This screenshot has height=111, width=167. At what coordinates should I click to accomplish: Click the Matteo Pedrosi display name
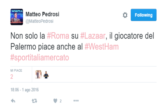click(x=42, y=14)
